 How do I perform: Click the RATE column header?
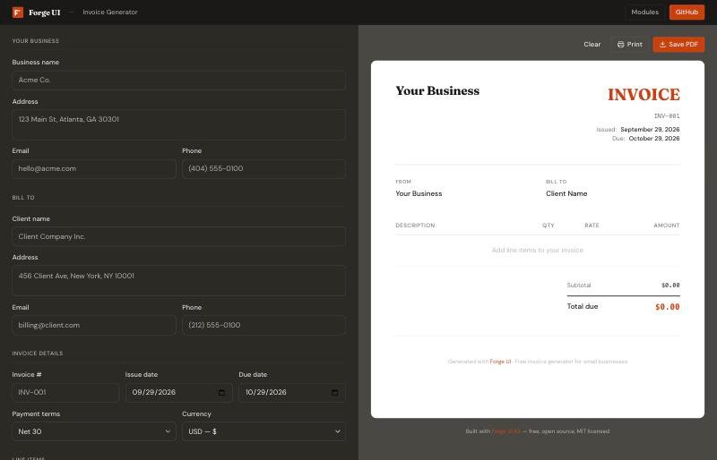(592, 226)
